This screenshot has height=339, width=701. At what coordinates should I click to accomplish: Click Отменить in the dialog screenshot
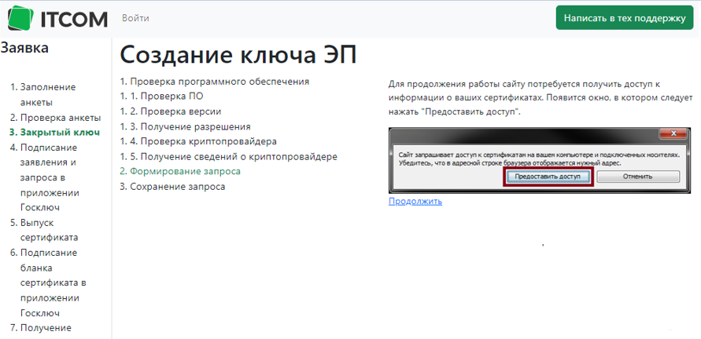pyautogui.click(x=637, y=177)
